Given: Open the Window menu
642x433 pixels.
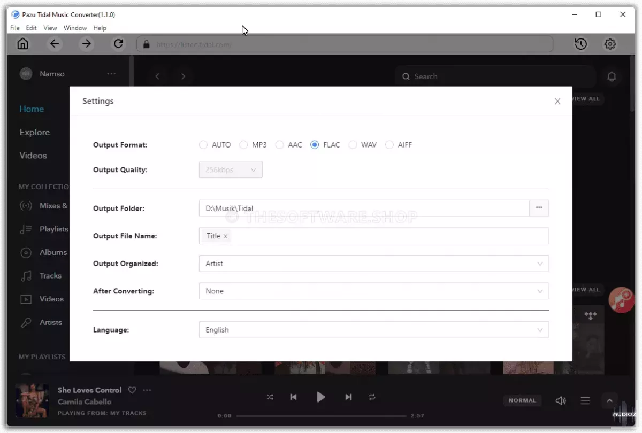Looking at the screenshot, I should (x=75, y=28).
